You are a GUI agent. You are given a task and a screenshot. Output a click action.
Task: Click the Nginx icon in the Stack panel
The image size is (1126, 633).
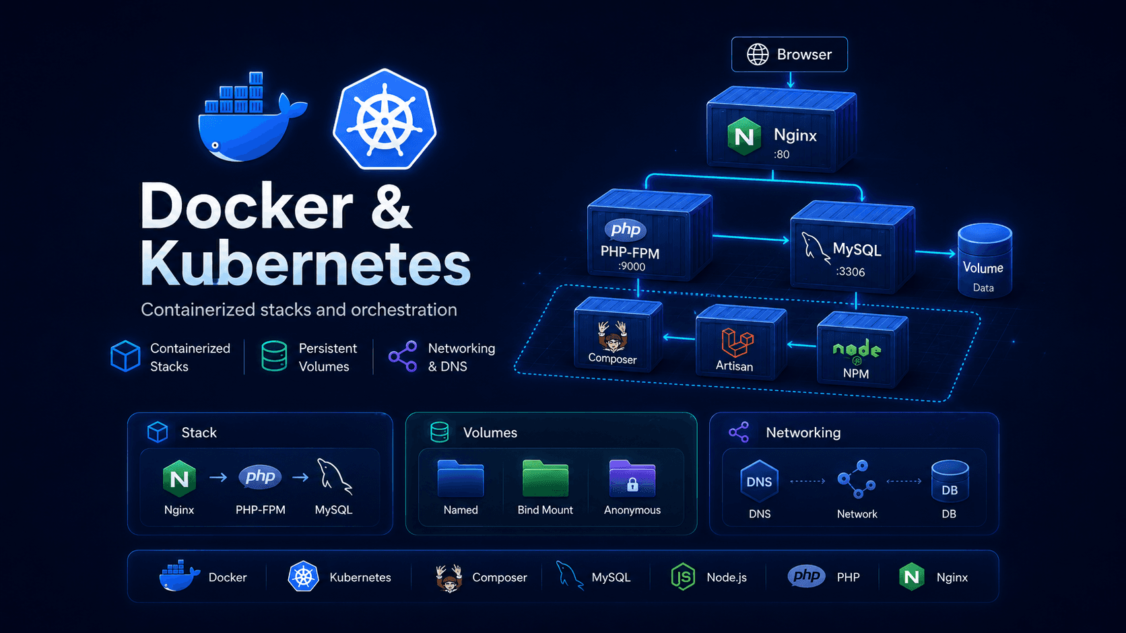(179, 478)
